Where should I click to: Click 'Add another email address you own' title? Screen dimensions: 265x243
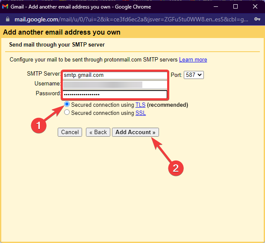point(62,32)
